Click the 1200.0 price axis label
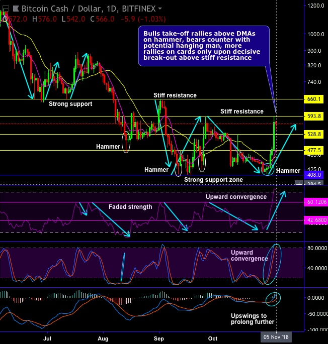This screenshot has width=328, height=344. tap(316, 6)
